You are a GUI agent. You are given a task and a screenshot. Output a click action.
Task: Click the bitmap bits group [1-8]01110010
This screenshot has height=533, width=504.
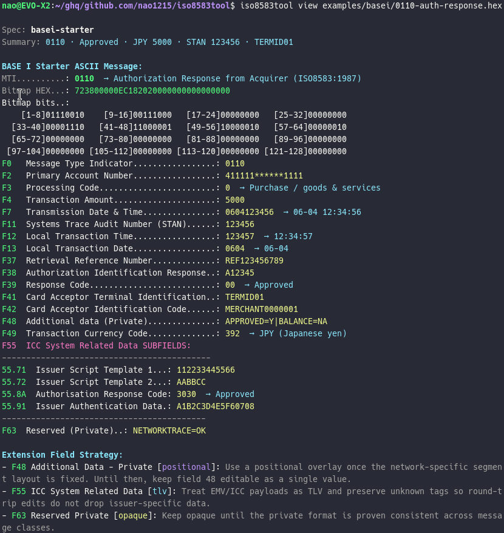click(x=53, y=115)
